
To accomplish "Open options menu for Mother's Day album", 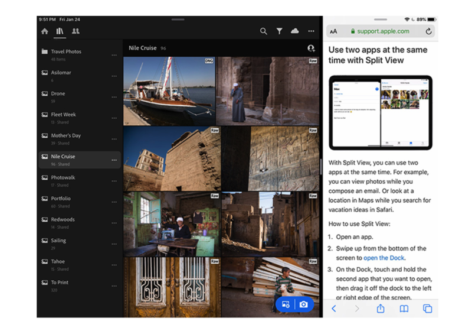I will (x=114, y=139).
